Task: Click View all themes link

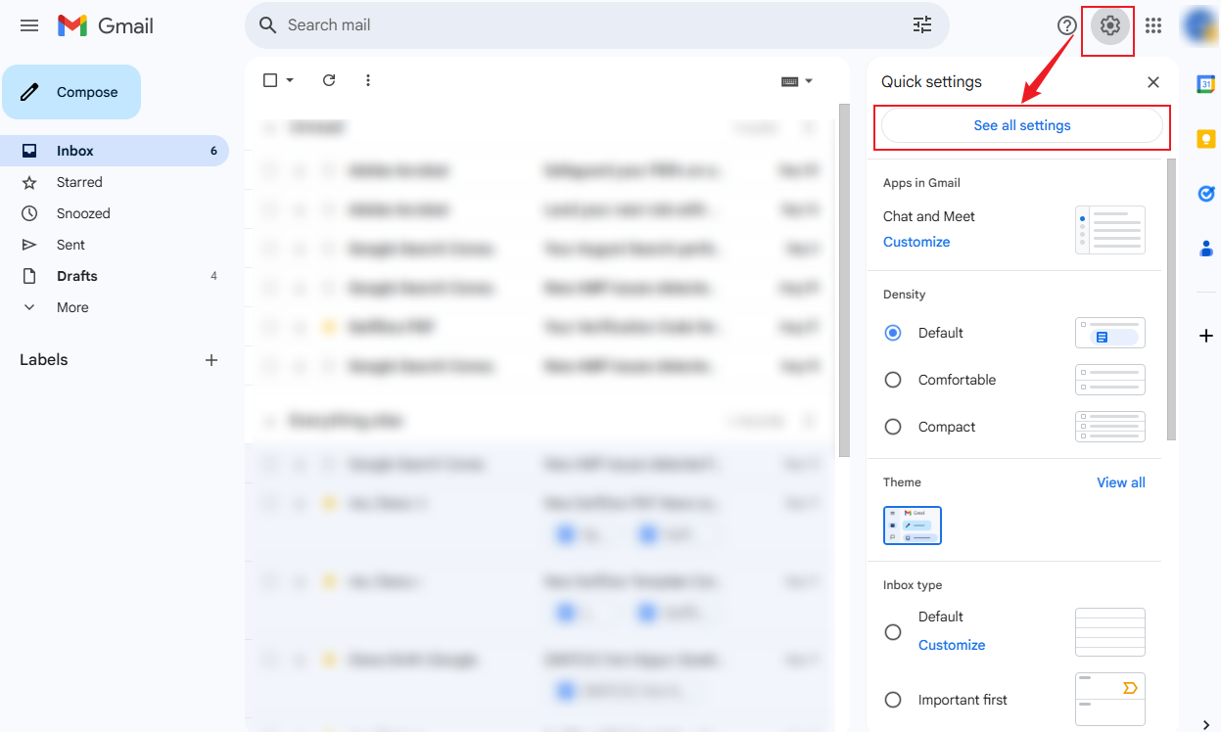Action: pos(1120,482)
